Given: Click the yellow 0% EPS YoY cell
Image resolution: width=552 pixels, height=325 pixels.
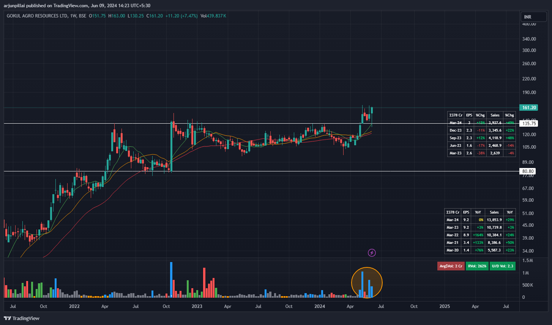Looking at the screenshot, I should tap(478, 220).
